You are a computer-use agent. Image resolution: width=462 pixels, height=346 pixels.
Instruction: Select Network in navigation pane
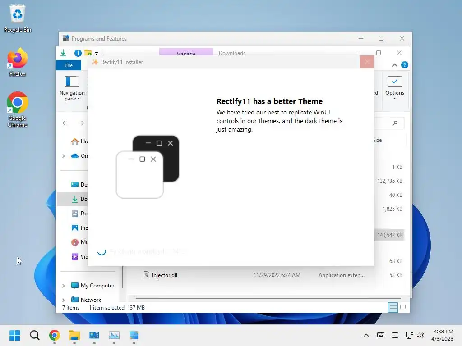pyautogui.click(x=86, y=300)
